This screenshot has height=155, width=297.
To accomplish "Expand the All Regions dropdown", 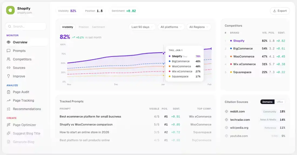I will tap(199, 27).
